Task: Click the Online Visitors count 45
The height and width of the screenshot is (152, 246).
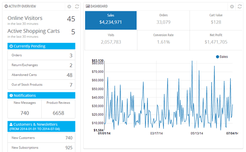Action: [71, 19]
